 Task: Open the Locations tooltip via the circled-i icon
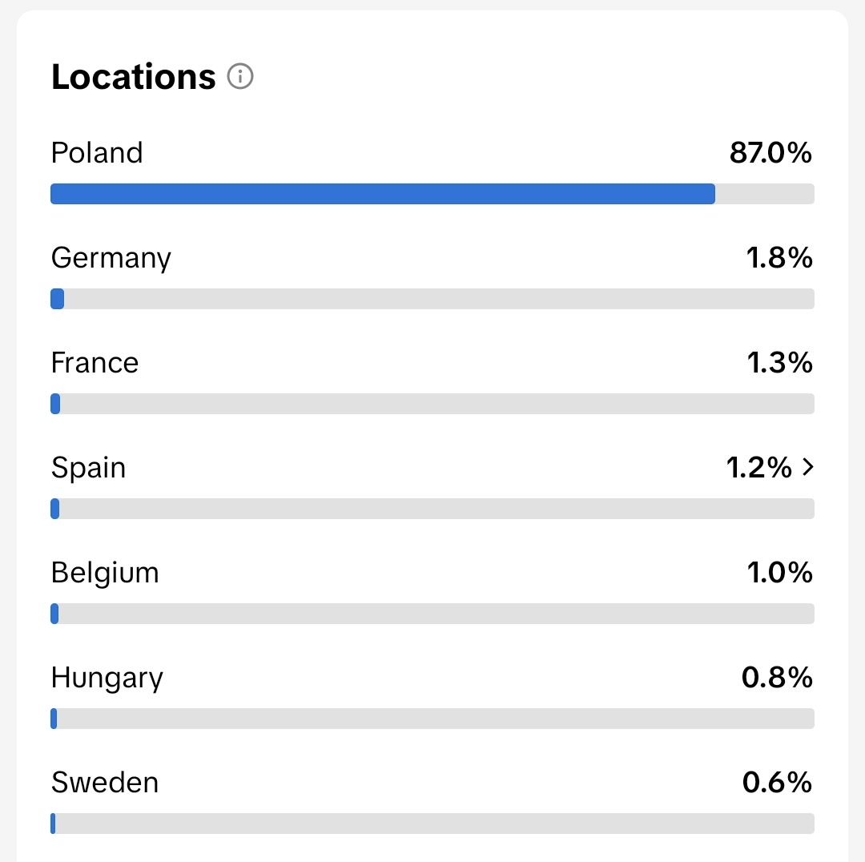[240, 77]
